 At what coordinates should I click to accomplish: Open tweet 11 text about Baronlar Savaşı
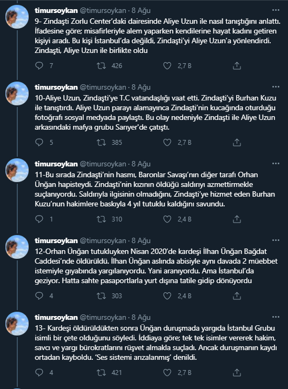tap(155, 189)
